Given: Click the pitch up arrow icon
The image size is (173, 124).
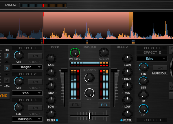Looking at the screenshot, I should [7, 62].
